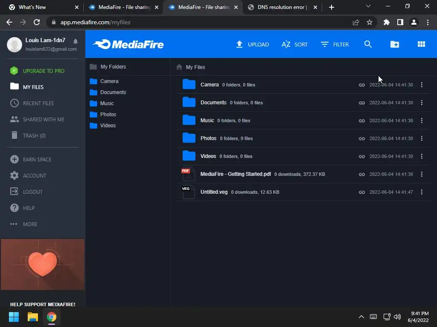Copy share link for Untitled.veg
This screenshot has height=327, width=437.
point(362,192)
